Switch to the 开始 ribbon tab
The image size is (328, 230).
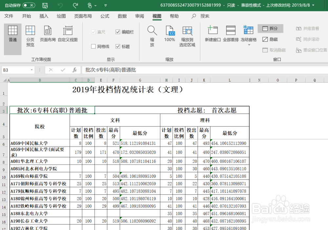26,16
